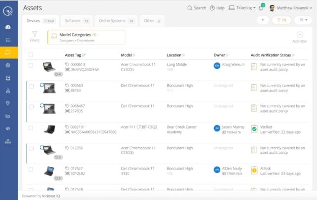The width and height of the screenshot is (317, 200).
Task: Open the locations pin icon in sidebar
Action: 8,103
